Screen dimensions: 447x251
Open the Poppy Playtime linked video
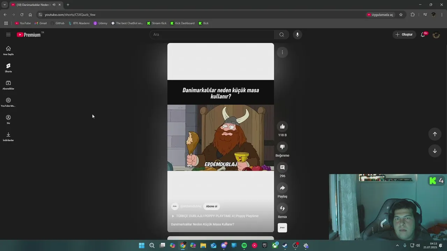[215, 216]
